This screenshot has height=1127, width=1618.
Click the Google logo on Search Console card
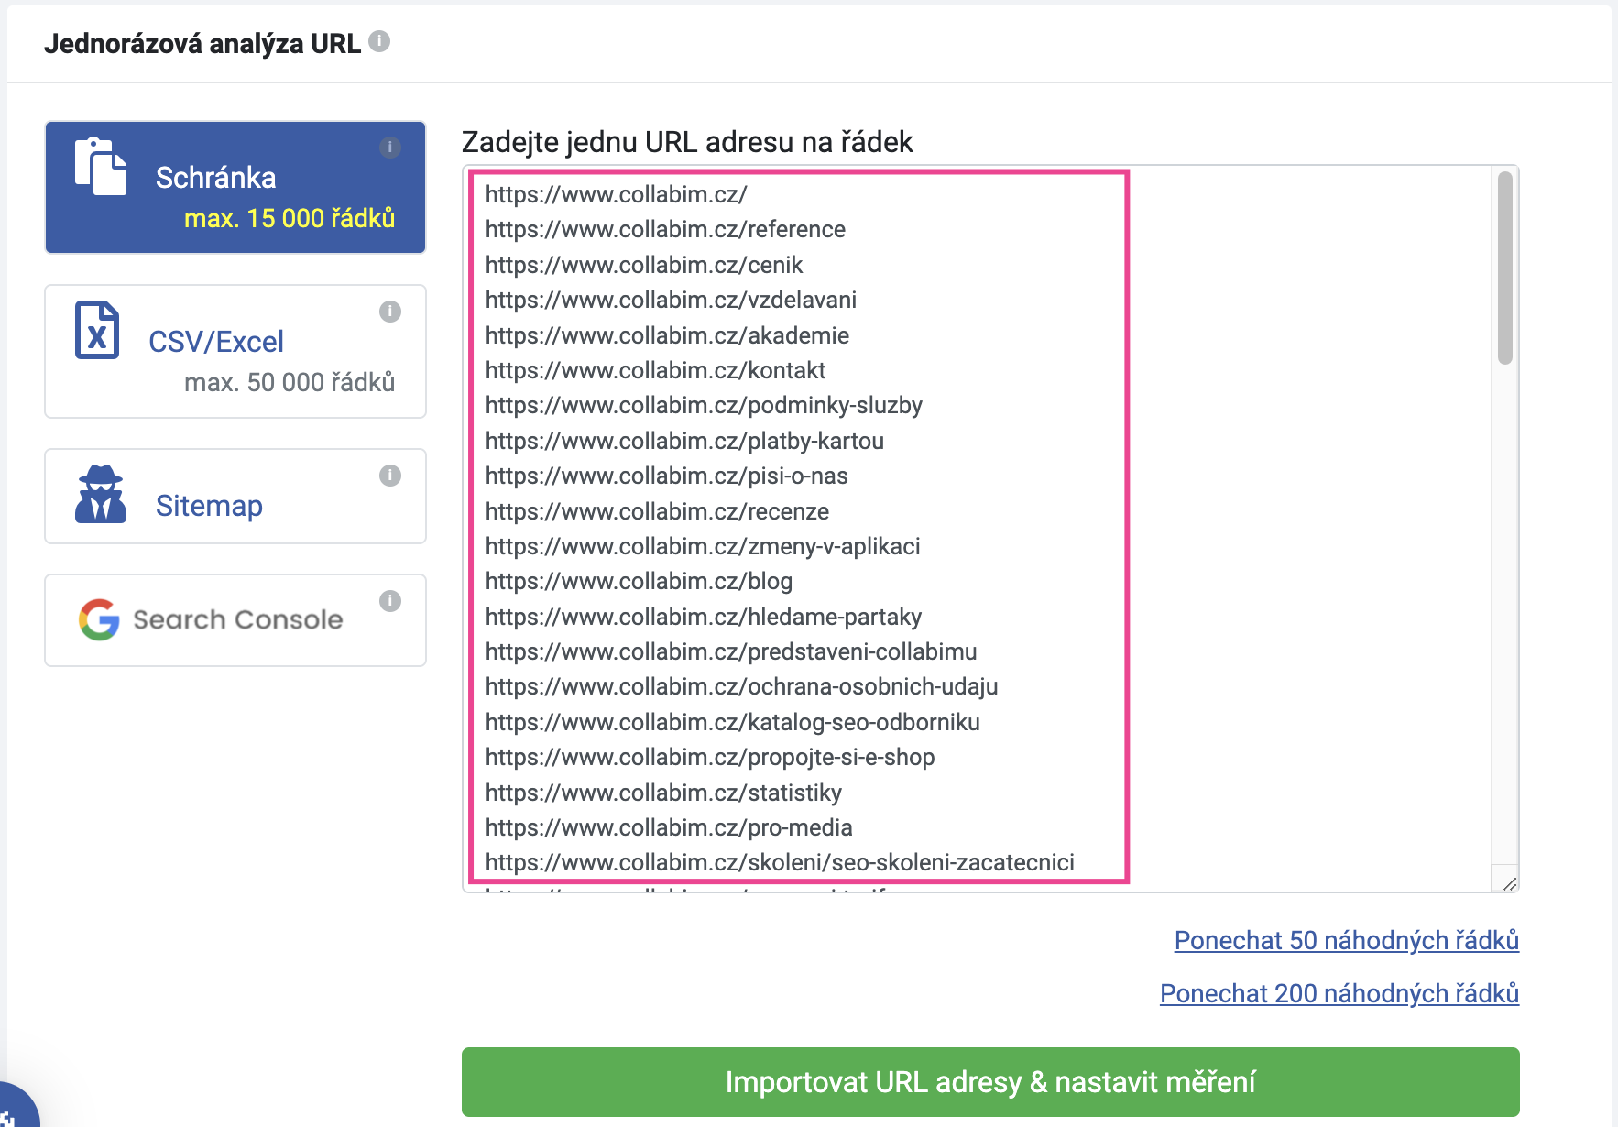(x=99, y=619)
